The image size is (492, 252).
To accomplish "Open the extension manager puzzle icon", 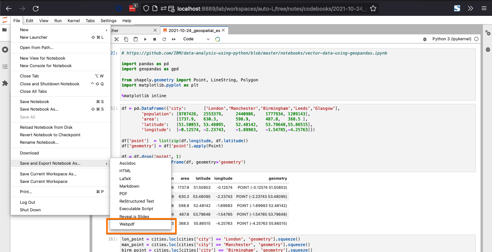I will pyautogui.click(x=5, y=84).
